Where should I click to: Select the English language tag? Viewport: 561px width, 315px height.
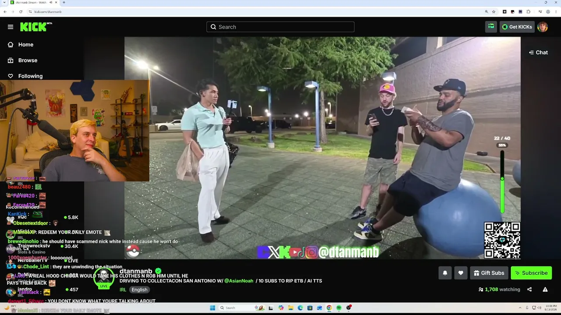(139, 290)
